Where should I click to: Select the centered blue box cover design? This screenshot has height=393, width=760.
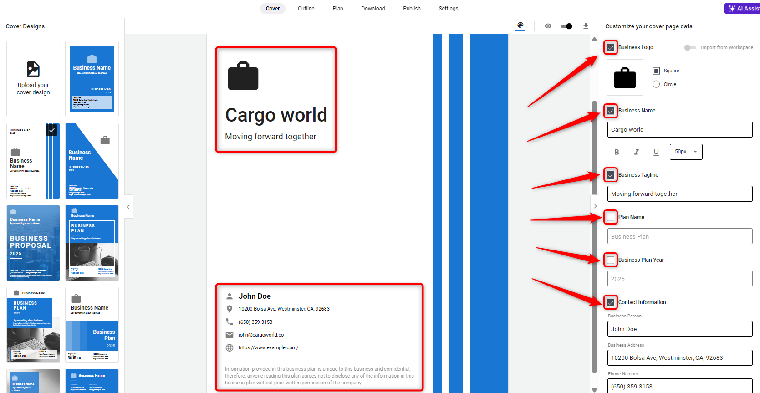click(x=92, y=79)
